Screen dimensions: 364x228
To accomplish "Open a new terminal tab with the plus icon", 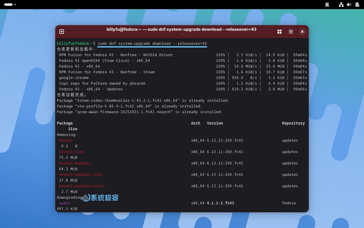I will [x=61, y=32].
